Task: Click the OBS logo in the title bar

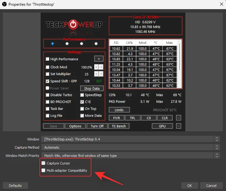Action: [x=4, y=4]
